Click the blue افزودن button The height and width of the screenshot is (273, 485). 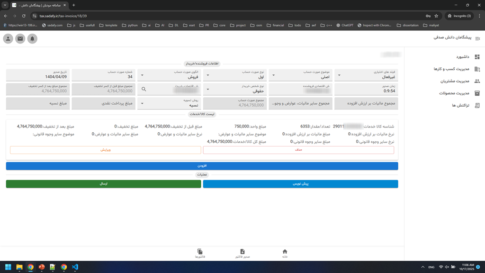pos(202,166)
